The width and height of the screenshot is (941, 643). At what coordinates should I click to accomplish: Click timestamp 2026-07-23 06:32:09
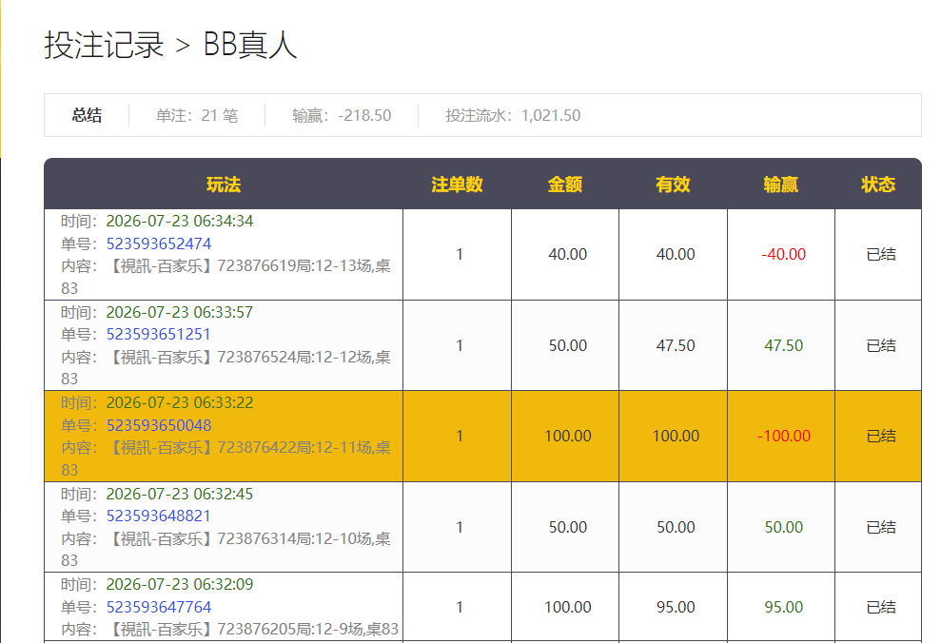pos(180,584)
